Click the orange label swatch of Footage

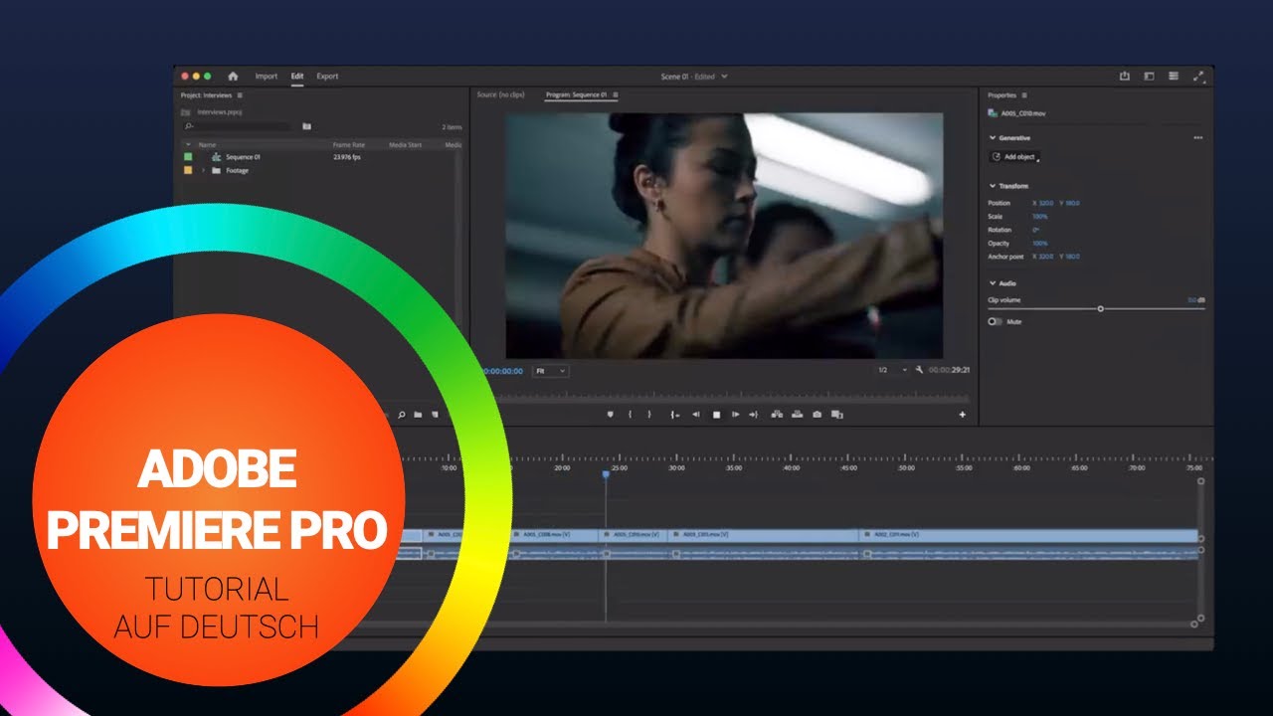pos(188,170)
